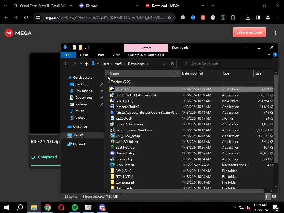Open the tab search dropdown in Chrome
The width and height of the screenshot is (284, 213).
pyautogui.click(x=6, y=6)
